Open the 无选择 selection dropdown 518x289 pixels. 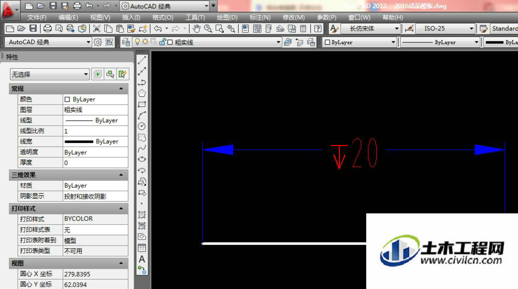click(x=86, y=74)
